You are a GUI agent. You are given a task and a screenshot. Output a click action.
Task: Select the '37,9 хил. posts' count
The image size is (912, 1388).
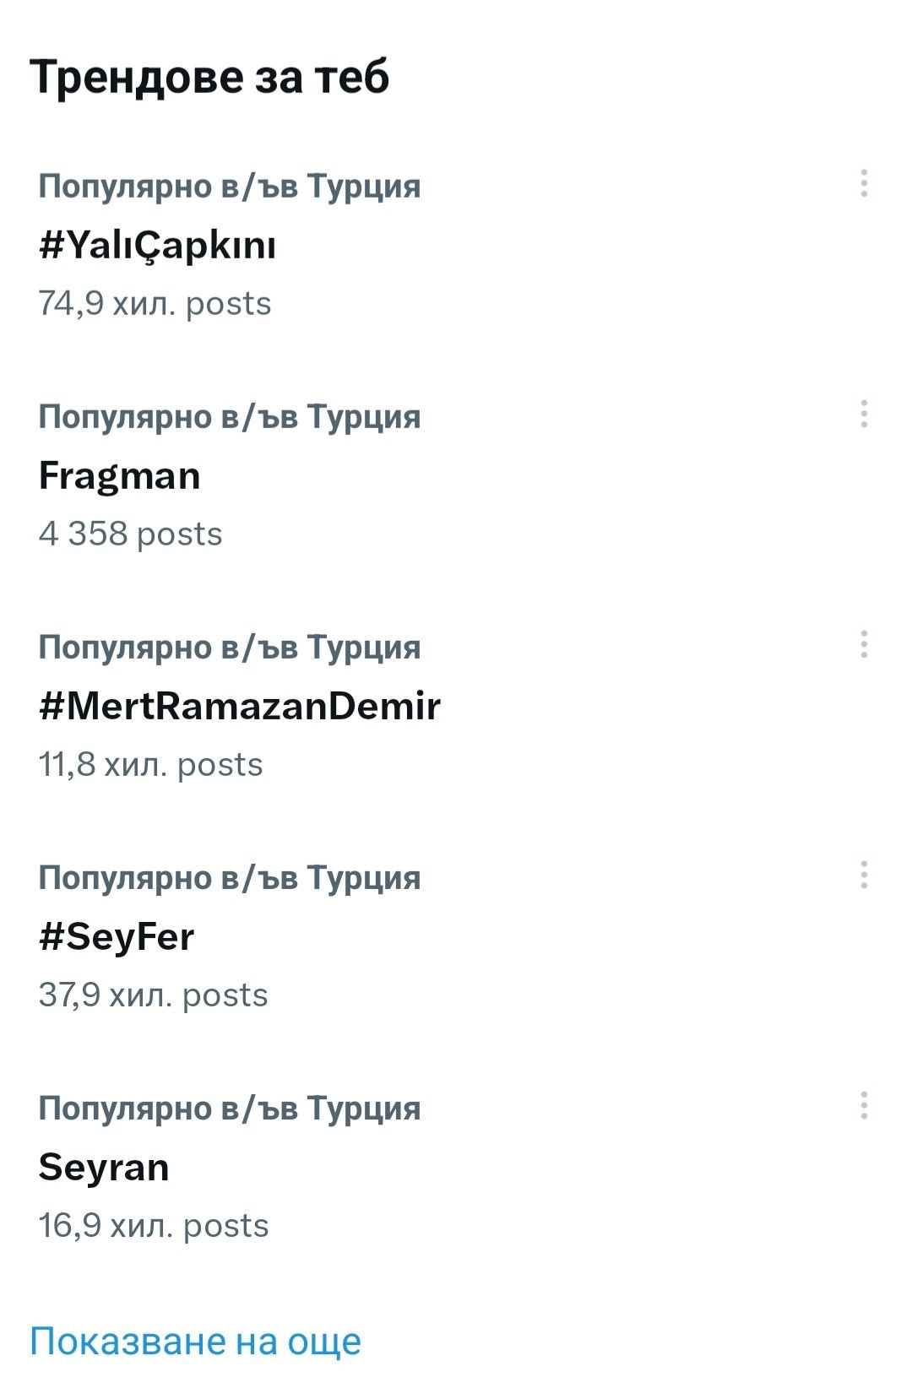pos(153,995)
